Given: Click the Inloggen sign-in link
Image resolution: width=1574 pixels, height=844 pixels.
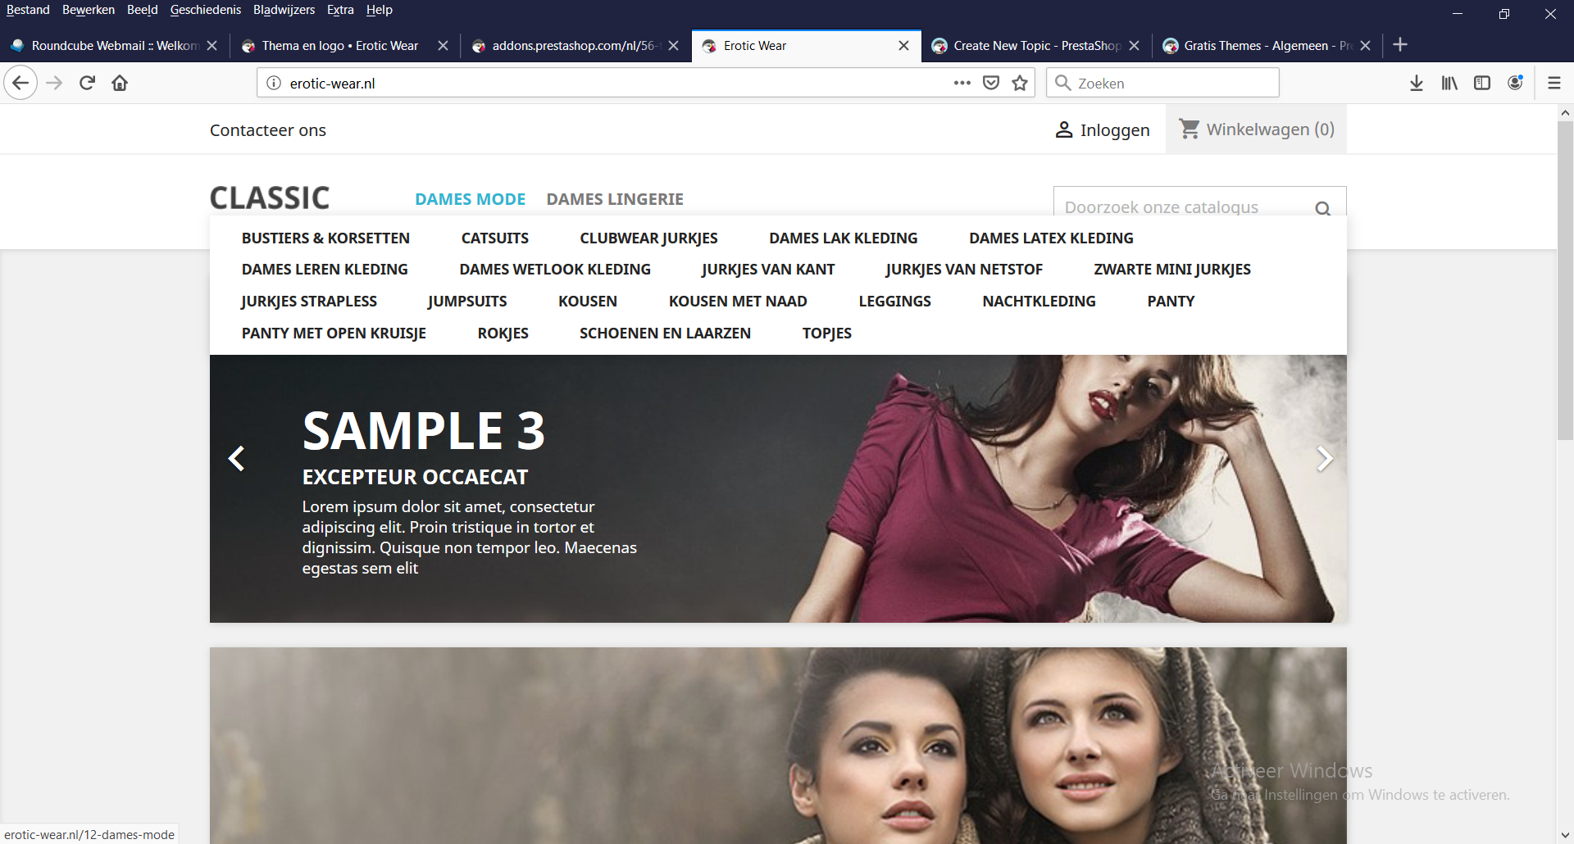Looking at the screenshot, I should click(1115, 130).
